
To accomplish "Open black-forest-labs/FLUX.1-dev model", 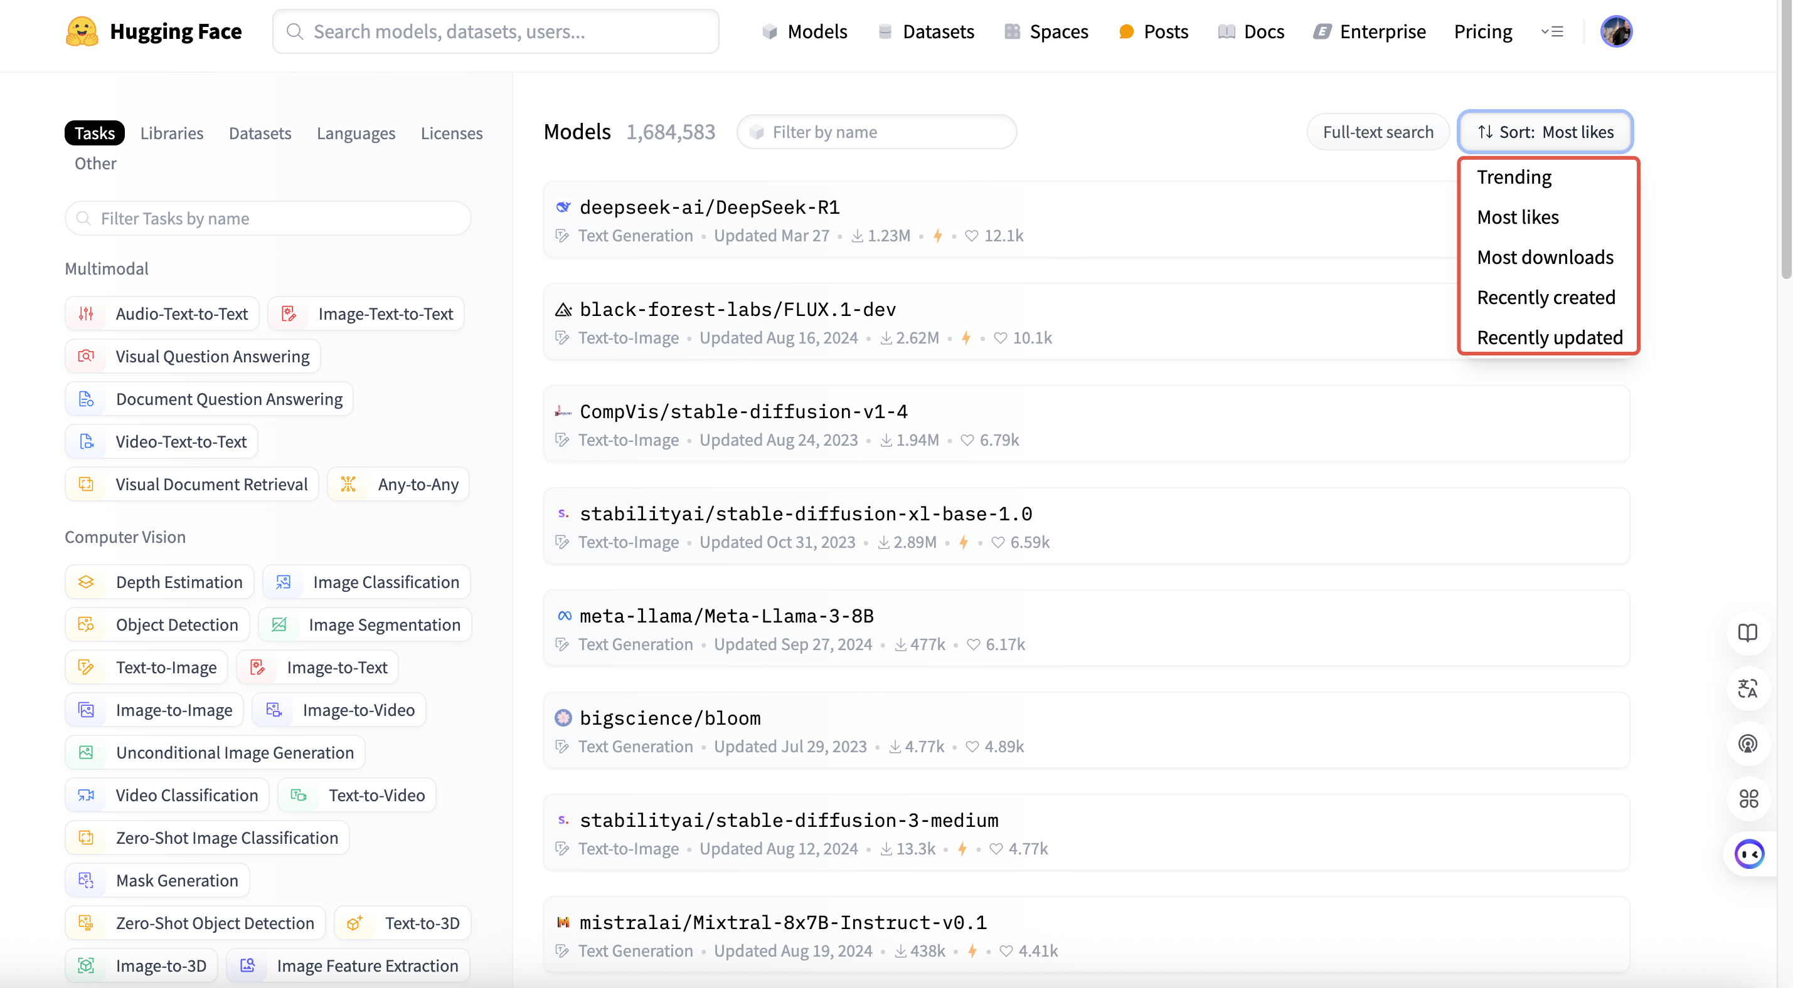I will [738, 309].
